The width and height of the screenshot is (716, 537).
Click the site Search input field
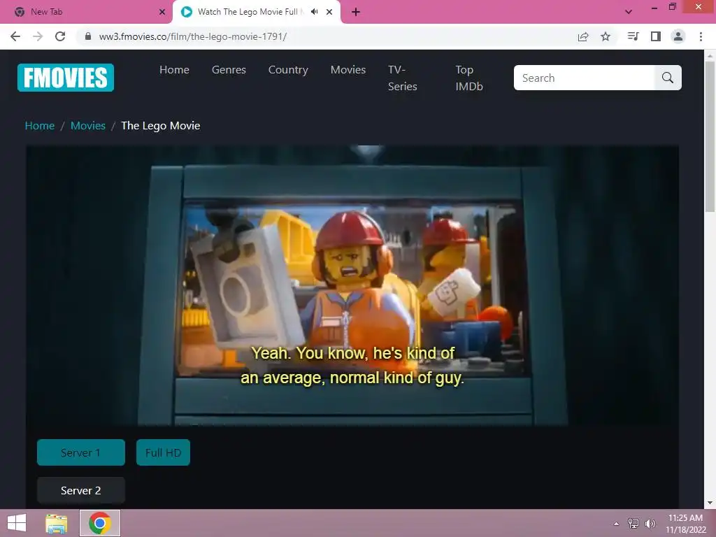[584, 78]
